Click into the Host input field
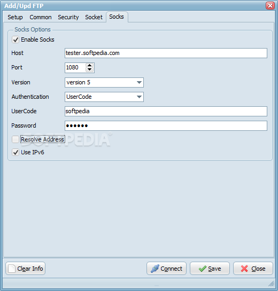Screen dimensions: 278x291 166,53
